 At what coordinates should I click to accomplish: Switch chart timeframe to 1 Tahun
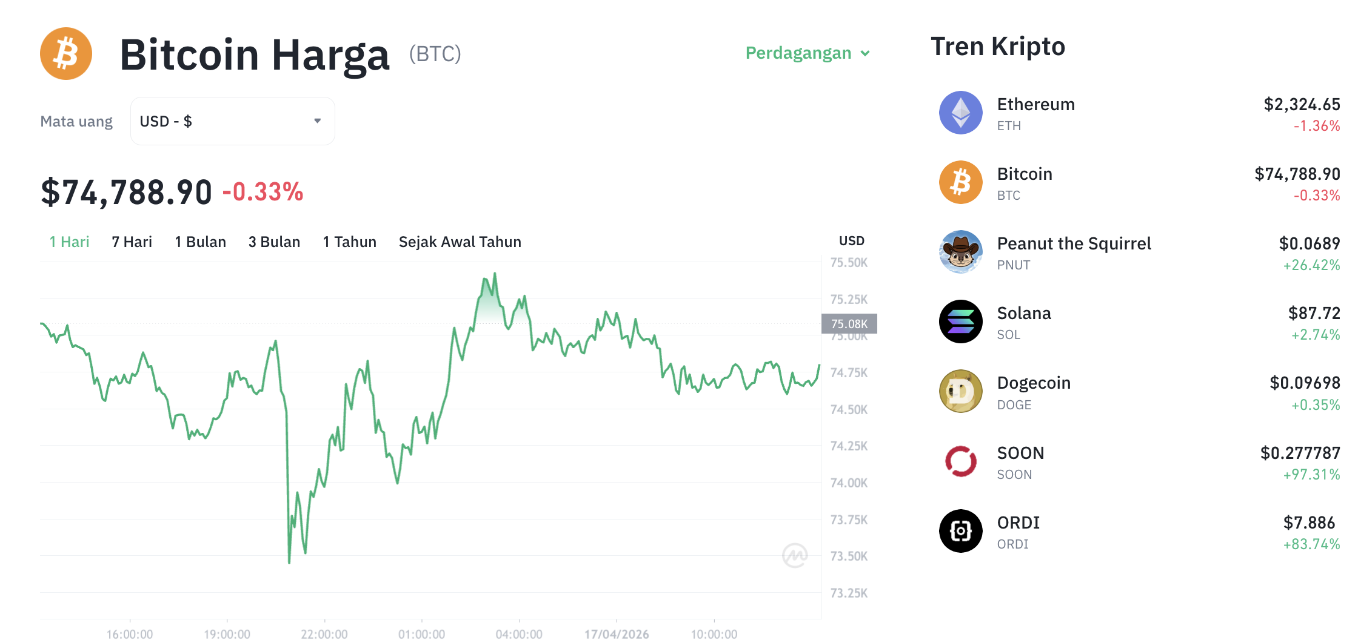349,242
